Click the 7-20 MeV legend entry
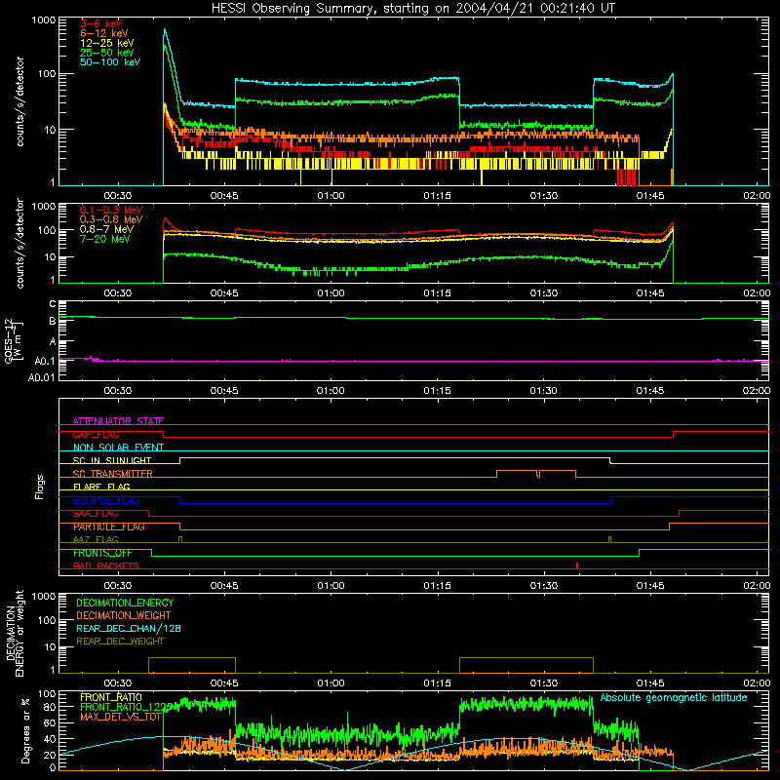This screenshot has width=780, height=780. click(105, 239)
